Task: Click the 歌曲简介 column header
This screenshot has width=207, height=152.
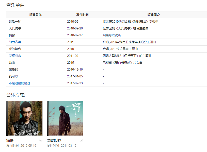Action: click(x=153, y=15)
